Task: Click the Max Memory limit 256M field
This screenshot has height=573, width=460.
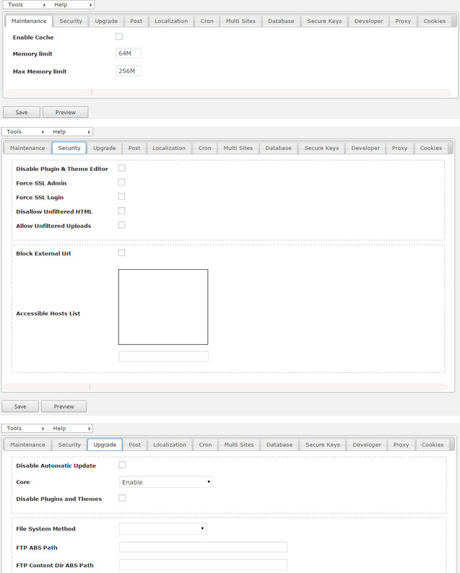Action: (x=129, y=71)
